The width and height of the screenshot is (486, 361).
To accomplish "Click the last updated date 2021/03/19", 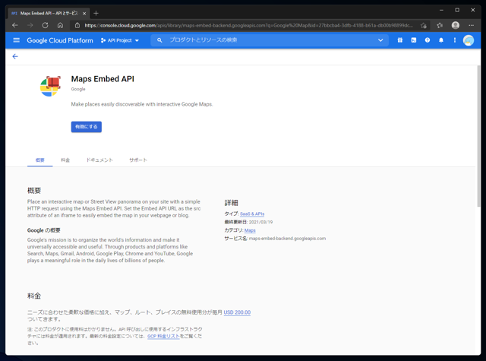I will pyautogui.click(x=261, y=222).
